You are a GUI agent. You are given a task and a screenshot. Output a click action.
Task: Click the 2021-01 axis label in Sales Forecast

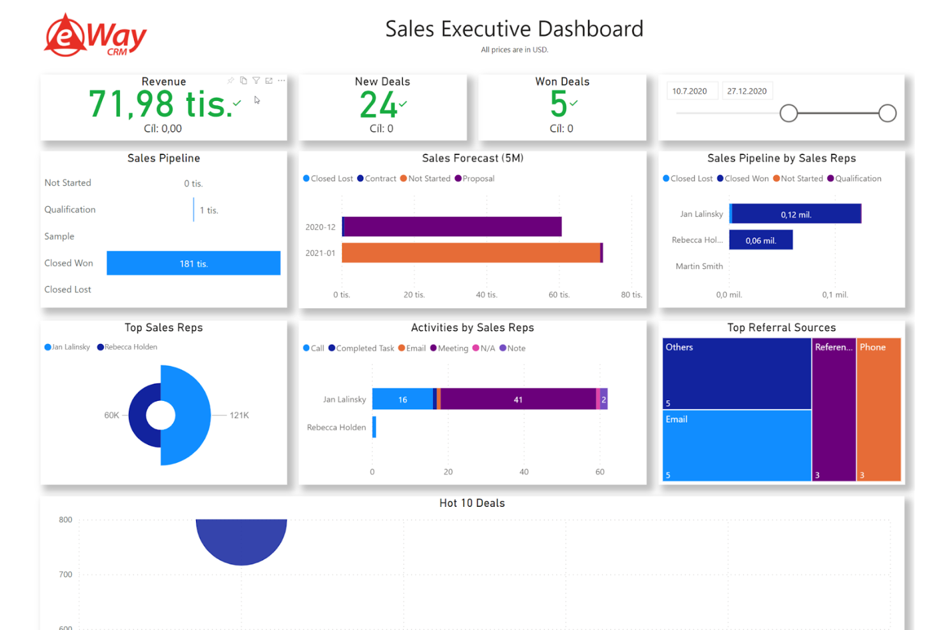coord(320,253)
